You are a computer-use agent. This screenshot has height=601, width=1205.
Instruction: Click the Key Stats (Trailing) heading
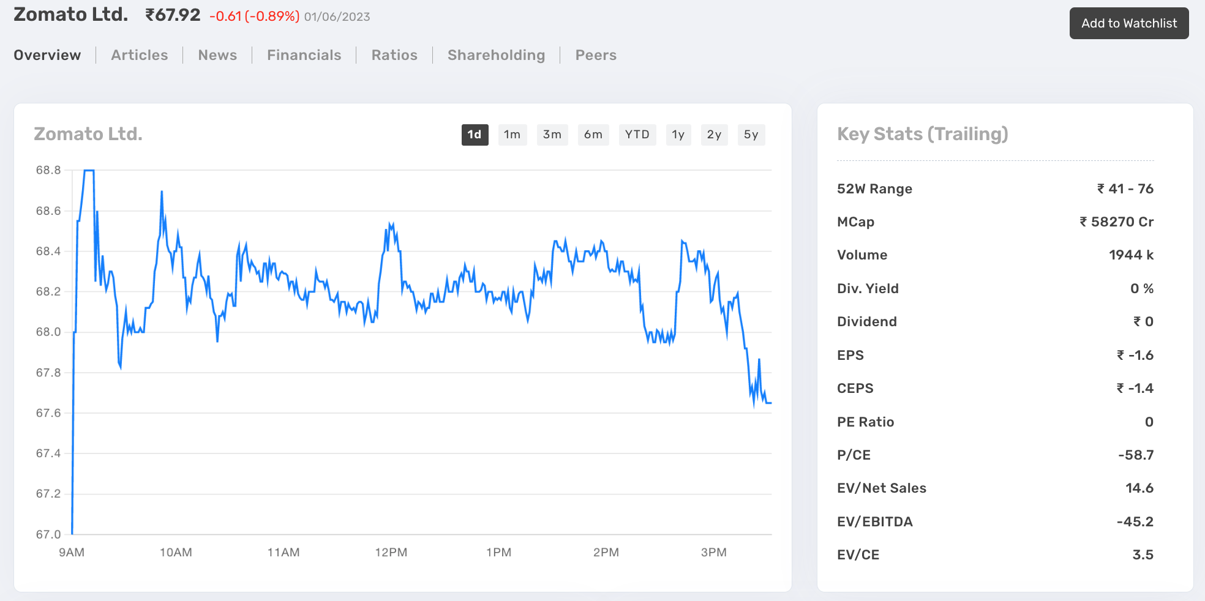tap(922, 134)
